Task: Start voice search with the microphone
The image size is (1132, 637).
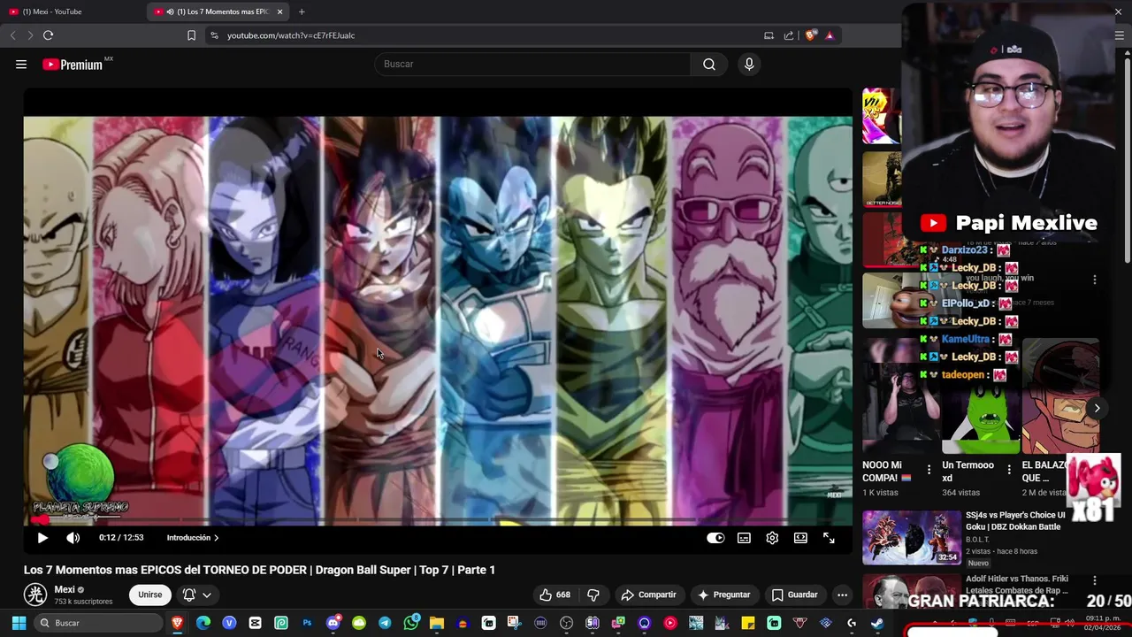Action: pyautogui.click(x=749, y=64)
